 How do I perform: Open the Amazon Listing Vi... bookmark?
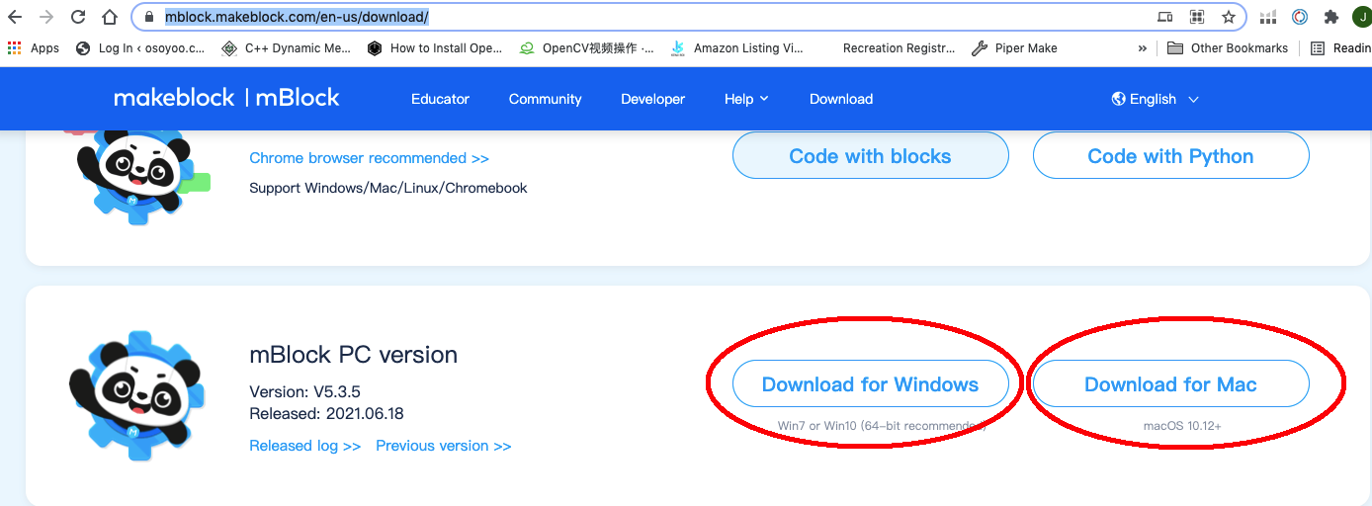(736, 47)
